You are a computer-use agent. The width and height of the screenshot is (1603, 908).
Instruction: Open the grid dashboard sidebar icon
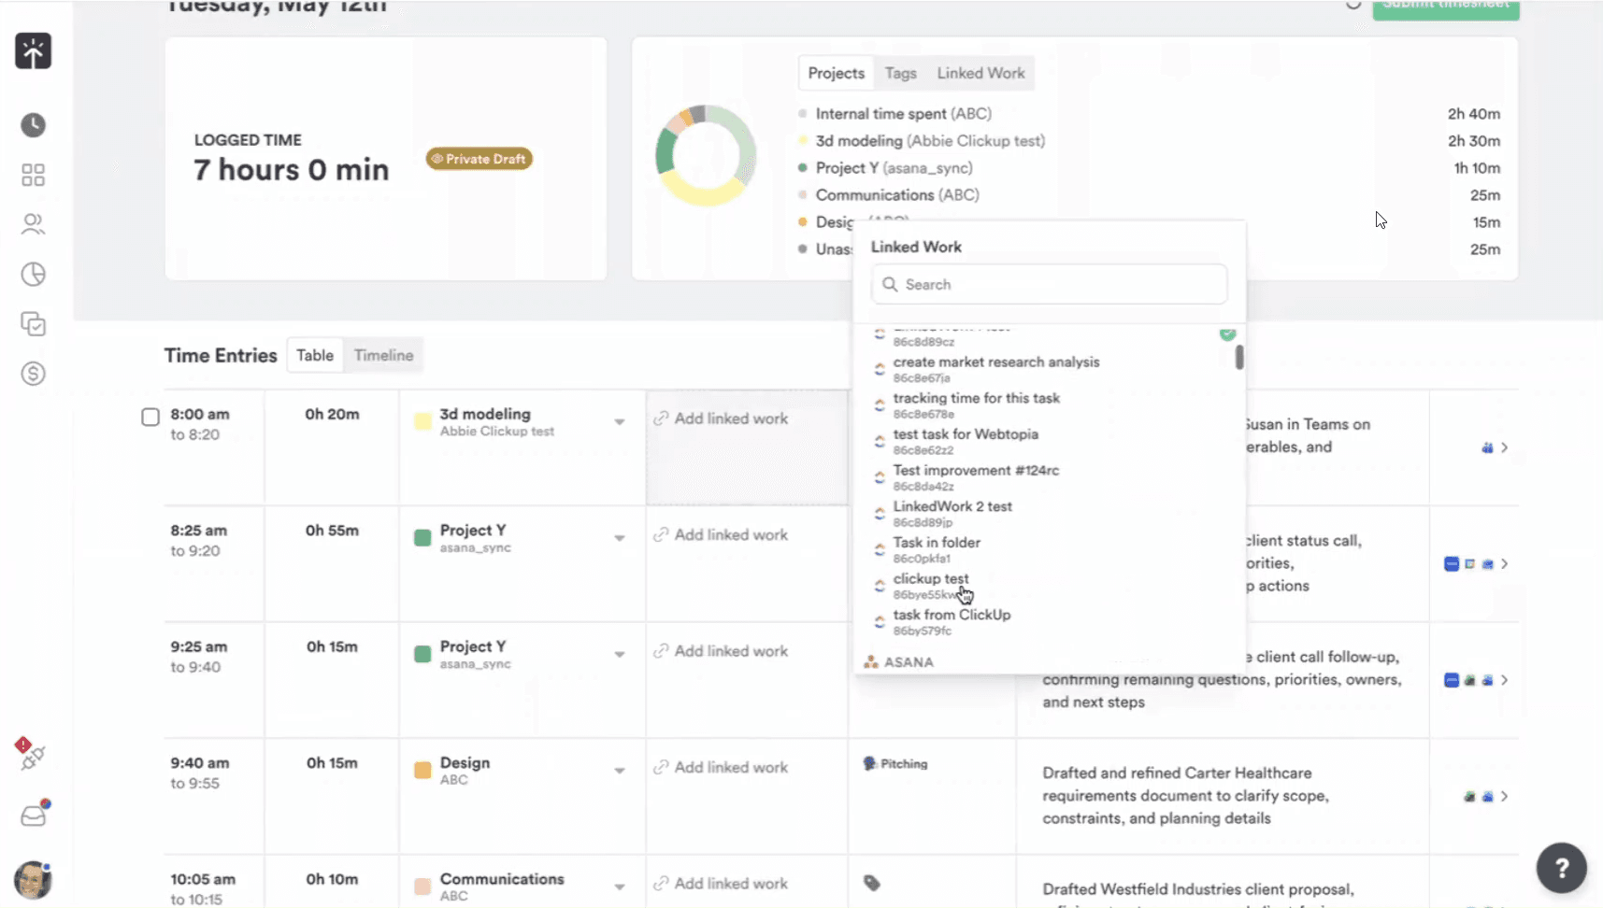click(x=33, y=175)
